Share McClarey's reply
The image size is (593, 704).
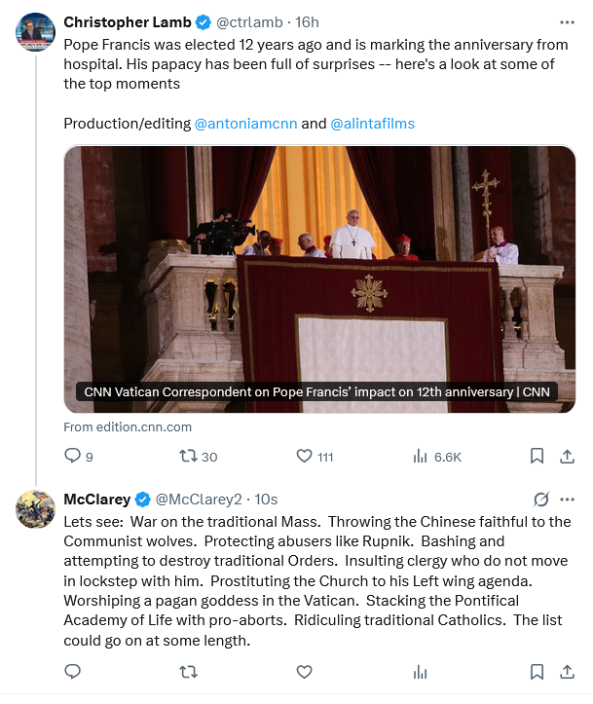tap(567, 671)
